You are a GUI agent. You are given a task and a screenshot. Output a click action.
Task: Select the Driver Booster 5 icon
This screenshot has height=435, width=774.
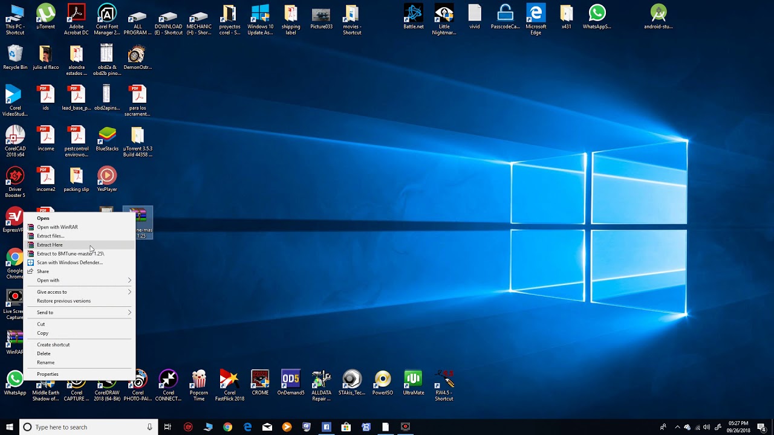pos(15,182)
